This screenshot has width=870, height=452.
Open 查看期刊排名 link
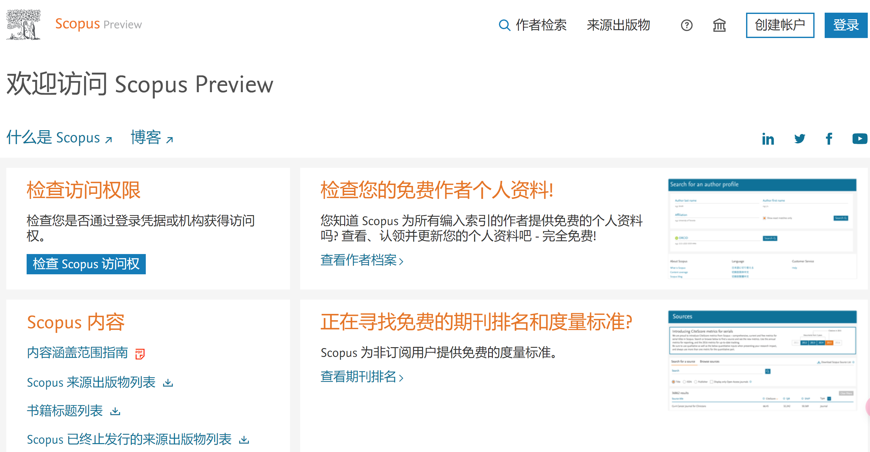(362, 377)
